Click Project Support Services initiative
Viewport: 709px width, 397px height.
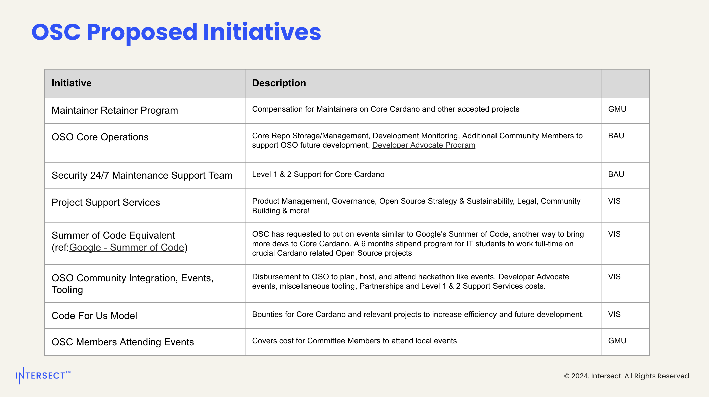click(x=106, y=203)
